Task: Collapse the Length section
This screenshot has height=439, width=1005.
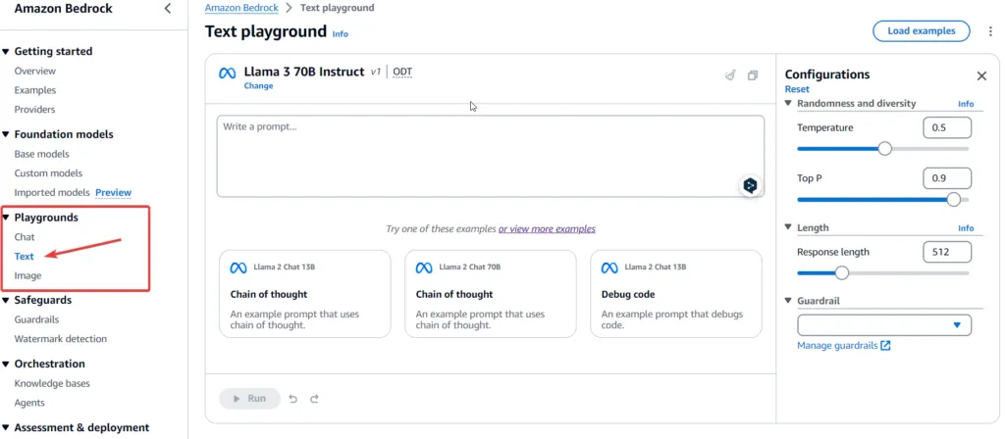Action: [x=789, y=227]
